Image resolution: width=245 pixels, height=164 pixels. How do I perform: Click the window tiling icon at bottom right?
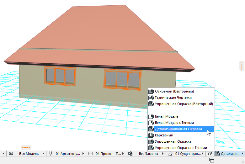tap(211, 160)
